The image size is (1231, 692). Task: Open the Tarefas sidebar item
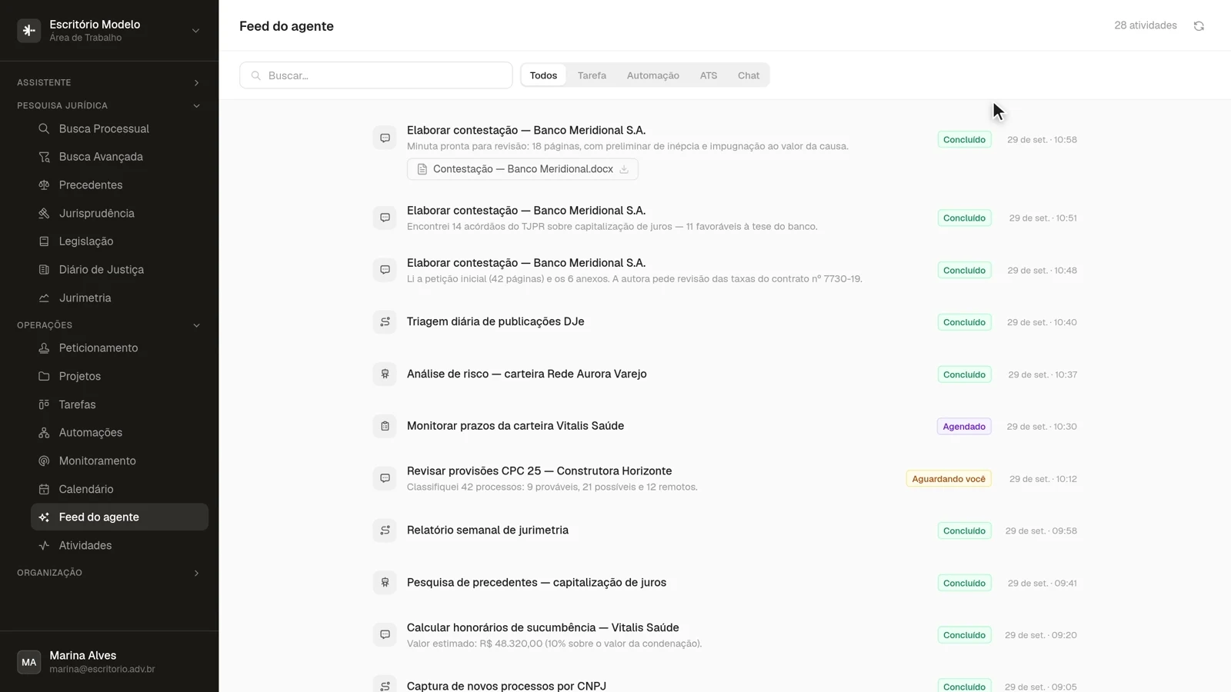point(119,404)
